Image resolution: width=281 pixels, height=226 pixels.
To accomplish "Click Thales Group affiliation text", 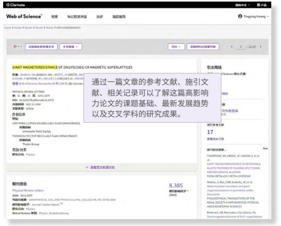I will click(31, 144).
